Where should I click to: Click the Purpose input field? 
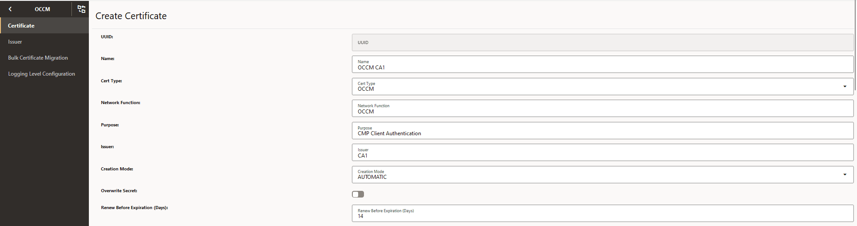(602, 130)
